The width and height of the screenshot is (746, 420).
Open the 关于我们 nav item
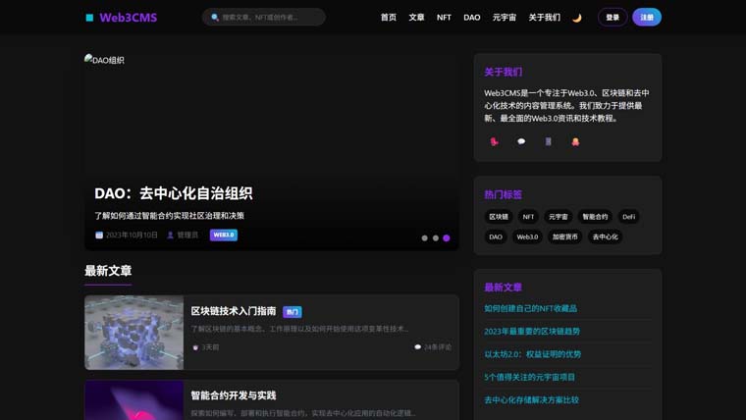point(544,17)
